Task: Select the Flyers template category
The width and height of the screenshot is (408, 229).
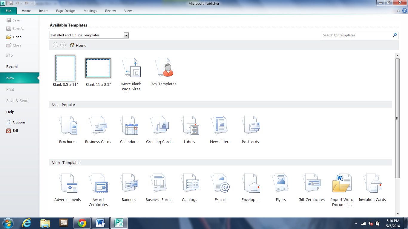Action: coord(281,188)
